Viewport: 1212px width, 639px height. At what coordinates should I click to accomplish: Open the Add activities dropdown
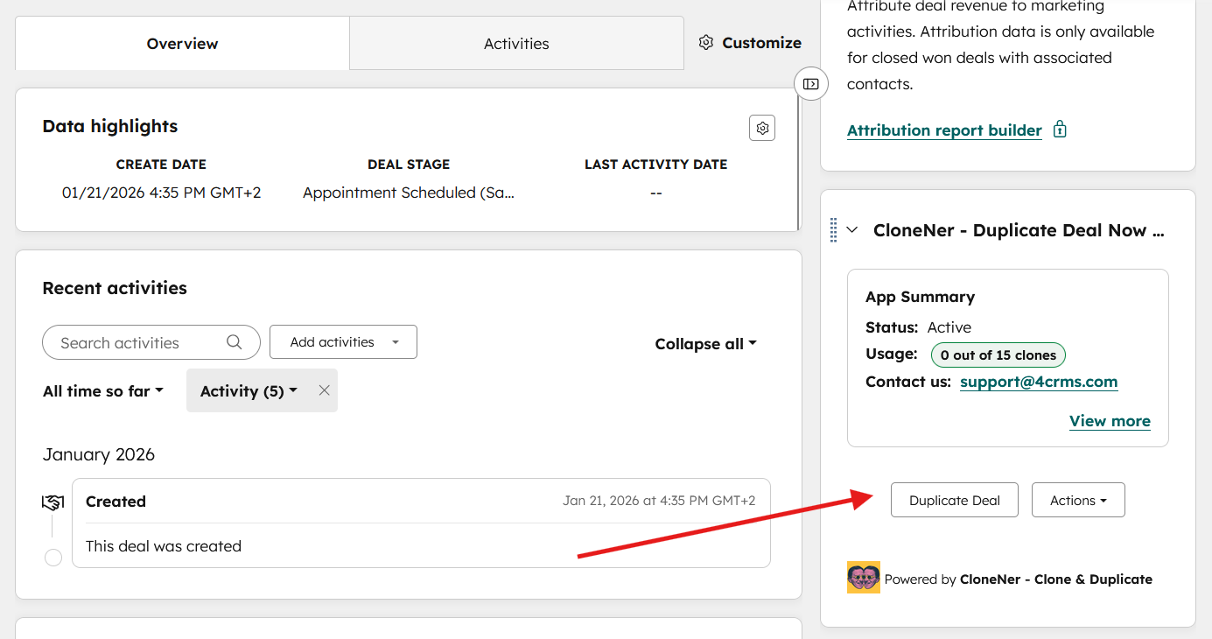click(343, 342)
